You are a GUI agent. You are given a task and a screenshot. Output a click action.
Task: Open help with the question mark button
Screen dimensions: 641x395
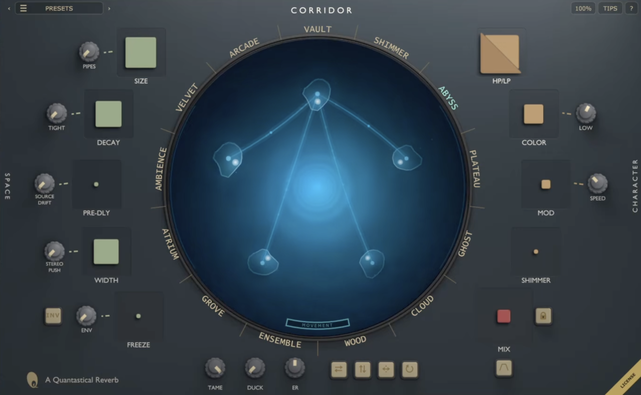tap(631, 8)
